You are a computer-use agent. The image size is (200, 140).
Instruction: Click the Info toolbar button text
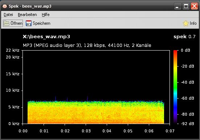(193, 23)
